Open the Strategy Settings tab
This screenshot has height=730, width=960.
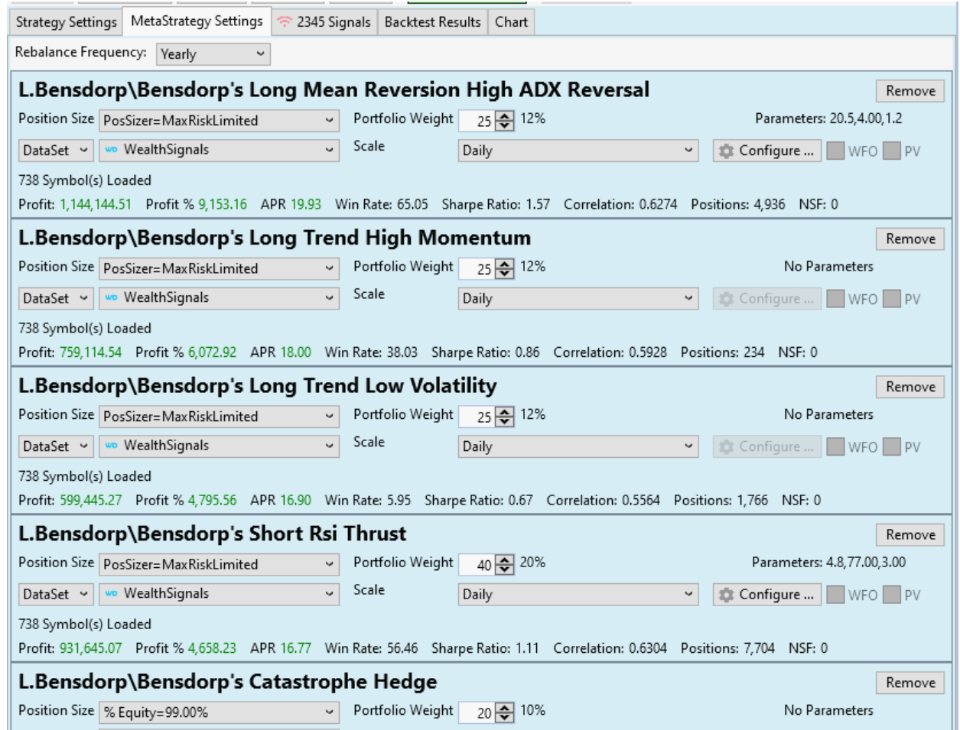tap(67, 22)
